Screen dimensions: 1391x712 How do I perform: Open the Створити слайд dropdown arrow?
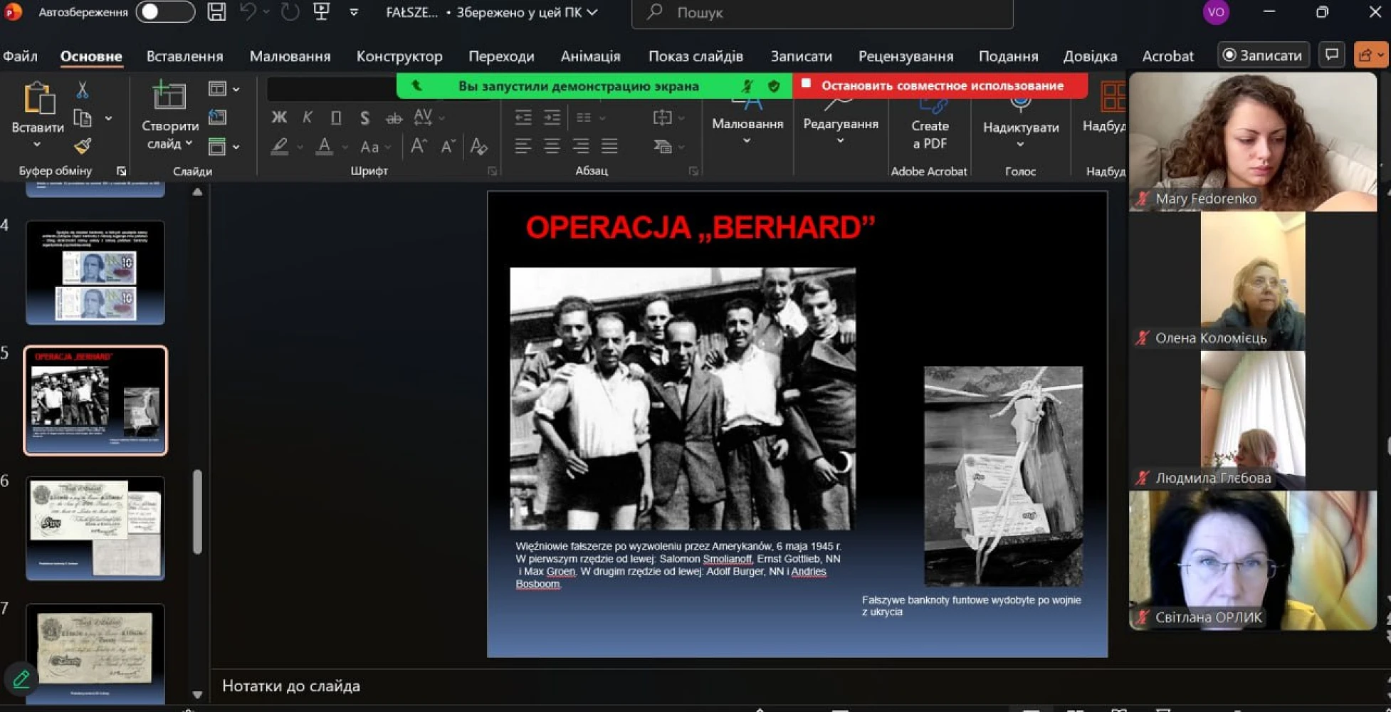189,144
